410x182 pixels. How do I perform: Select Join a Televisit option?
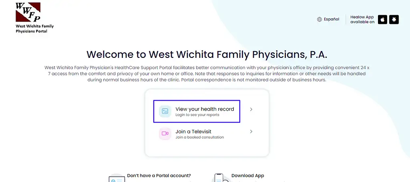tap(197, 134)
